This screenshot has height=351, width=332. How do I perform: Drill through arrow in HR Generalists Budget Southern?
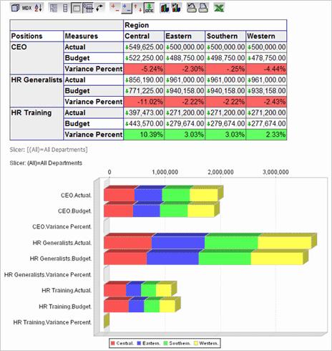[x=209, y=91]
